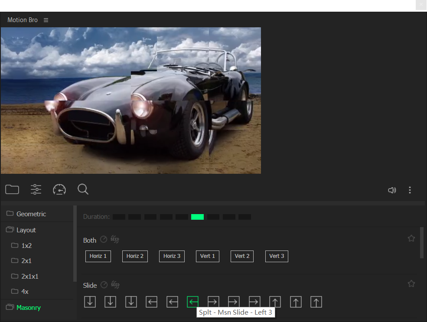Toggle the SEED icon beside Slide

point(115,285)
